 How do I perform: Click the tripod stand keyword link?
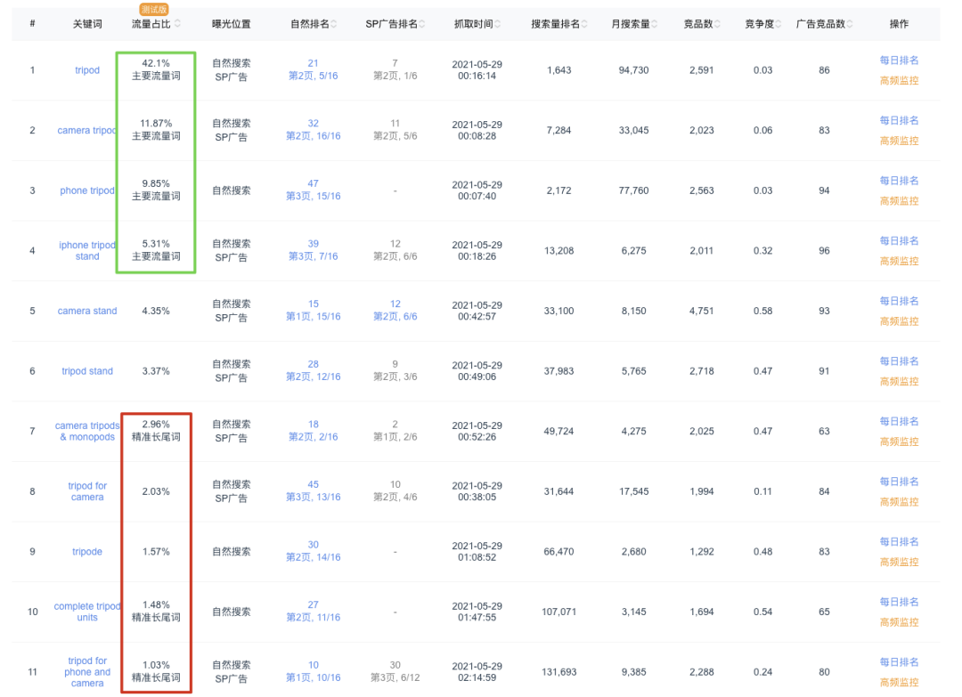tap(86, 371)
